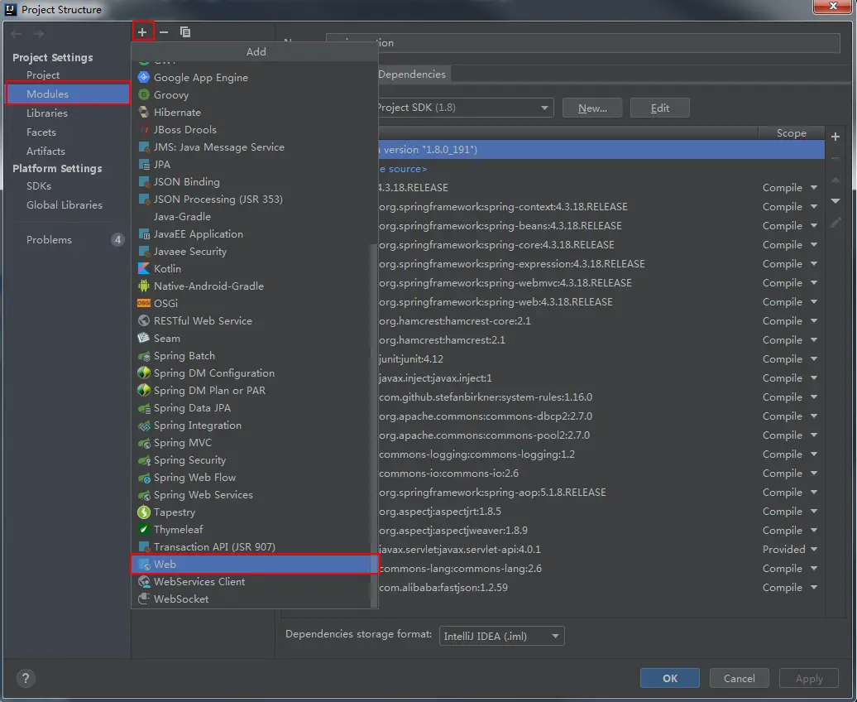
Task: Click the Spring MVC icon
Action: click(144, 443)
